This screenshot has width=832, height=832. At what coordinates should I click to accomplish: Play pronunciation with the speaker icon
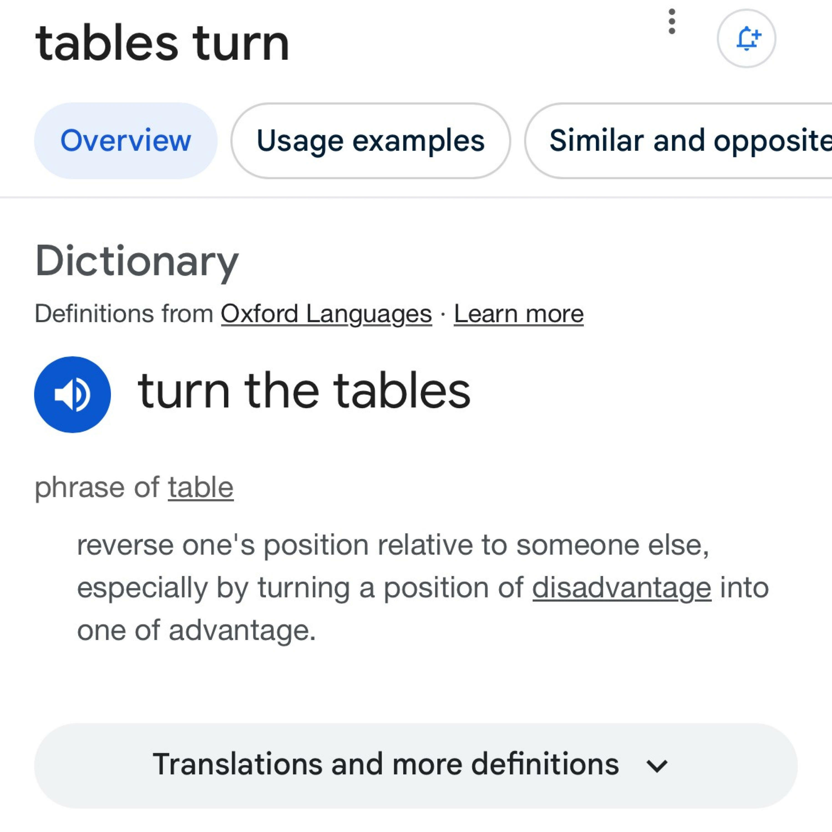point(72,394)
